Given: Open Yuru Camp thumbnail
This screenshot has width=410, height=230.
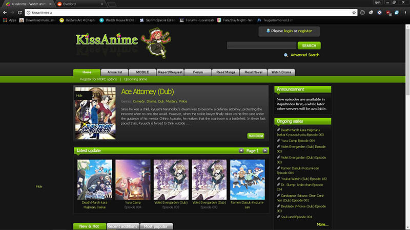Looking at the screenshot, I should pyautogui.click(x=133, y=180).
